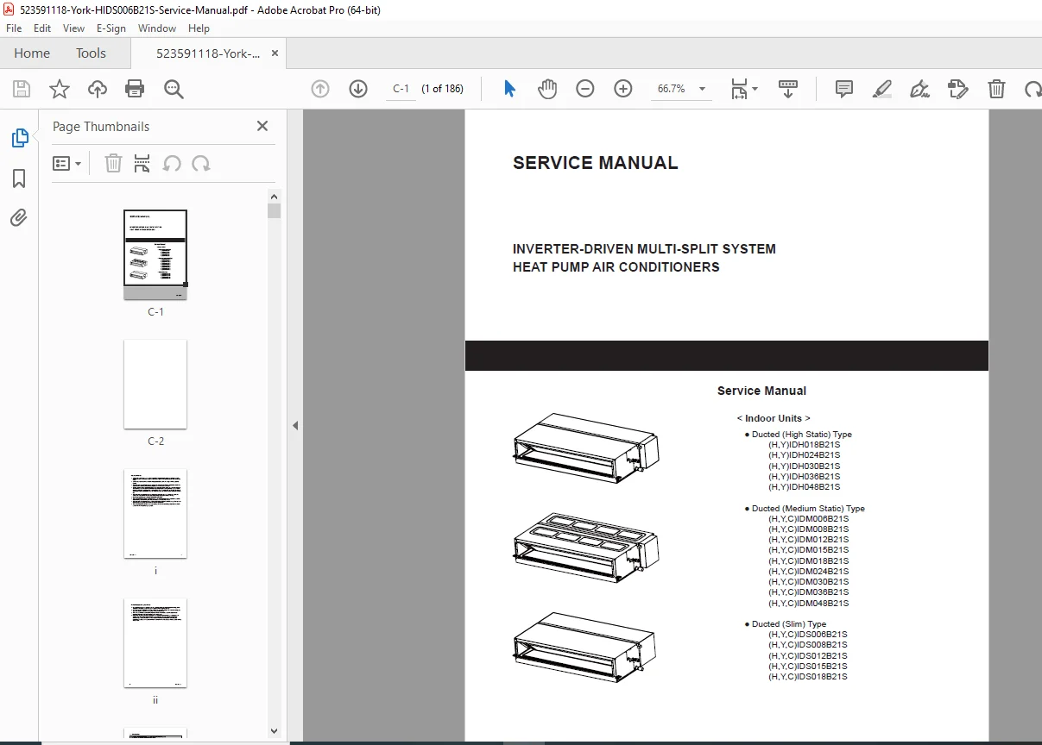Select the 523591118-York document tab

pos(208,53)
